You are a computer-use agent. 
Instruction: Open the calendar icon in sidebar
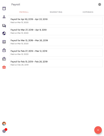pos(4,8)
